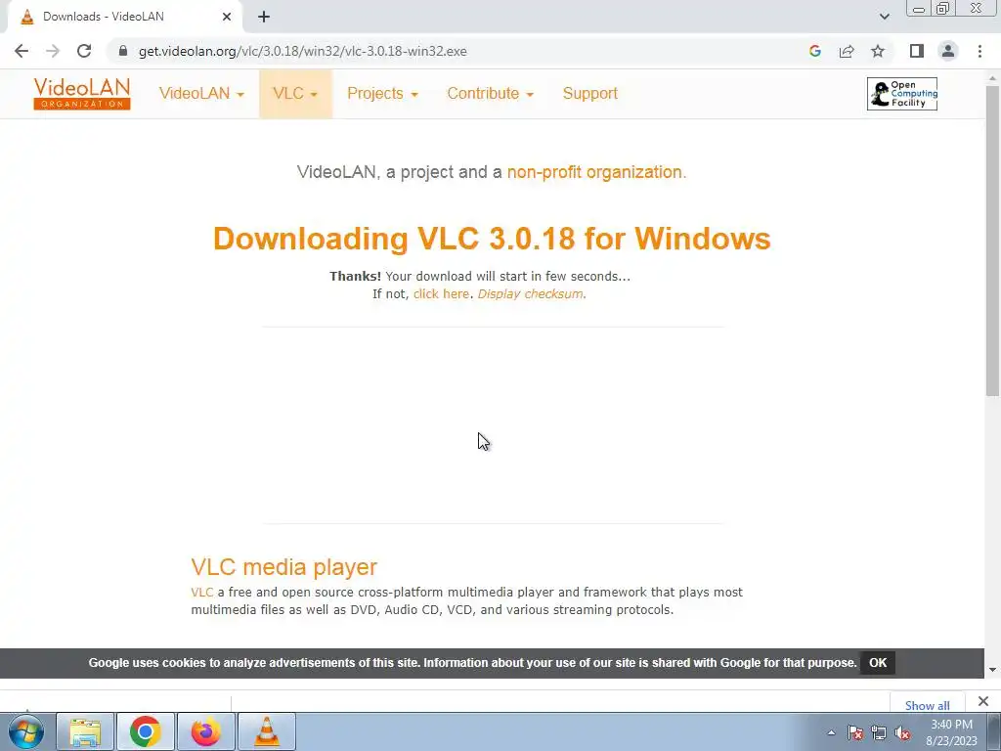Expand the VideoLAN menu
This screenshot has height=751, width=1001.
201,93
